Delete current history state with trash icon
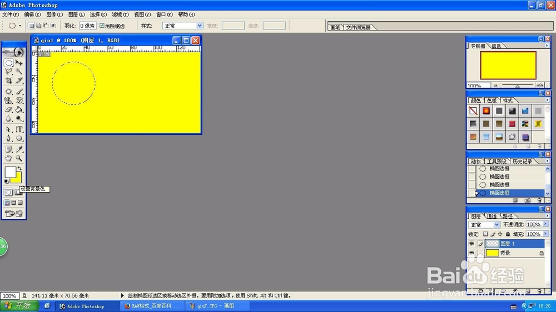The image size is (556, 312). click(x=539, y=200)
